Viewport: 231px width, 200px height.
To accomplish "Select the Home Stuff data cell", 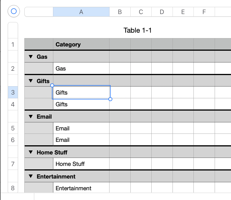I will click(x=81, y=164).
